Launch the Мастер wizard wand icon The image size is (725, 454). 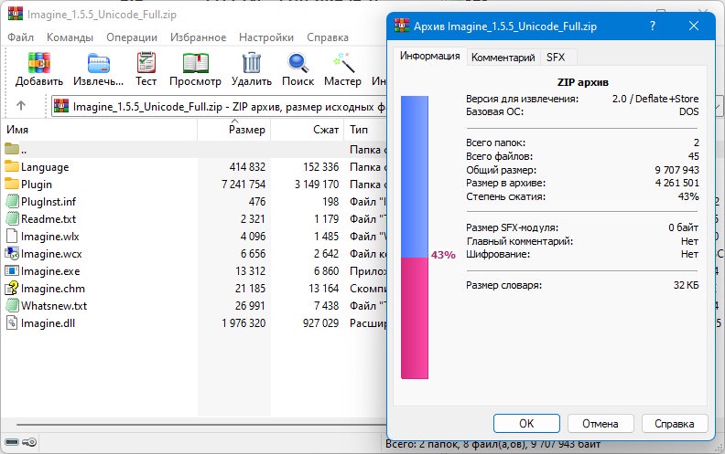343,63
